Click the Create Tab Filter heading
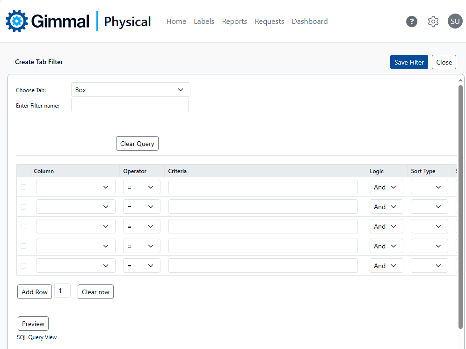 point(39,62)
